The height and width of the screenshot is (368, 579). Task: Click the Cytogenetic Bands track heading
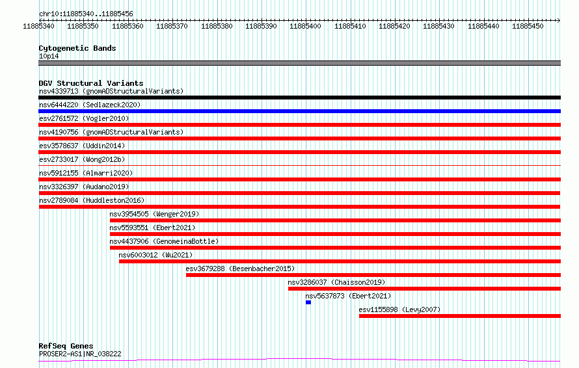coord(77,48)
